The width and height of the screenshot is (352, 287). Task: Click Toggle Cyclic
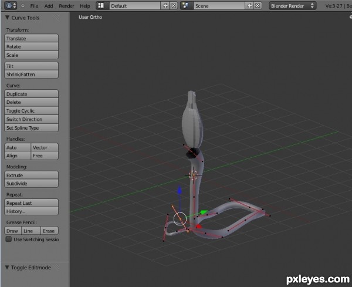tap(31, 111)
